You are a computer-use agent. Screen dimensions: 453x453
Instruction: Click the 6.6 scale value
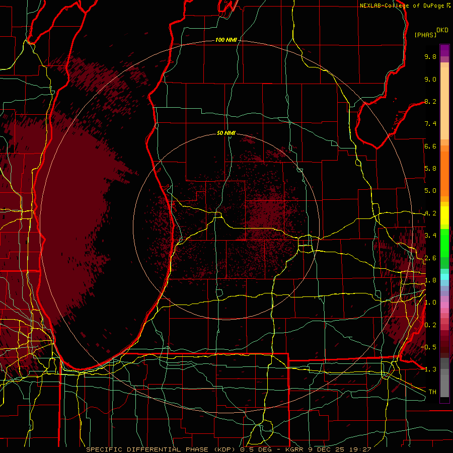tap(430, 146)
